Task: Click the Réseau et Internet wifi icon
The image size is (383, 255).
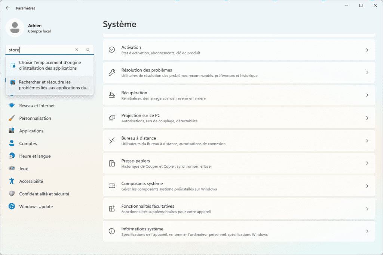Action: (x=12, y=106)
